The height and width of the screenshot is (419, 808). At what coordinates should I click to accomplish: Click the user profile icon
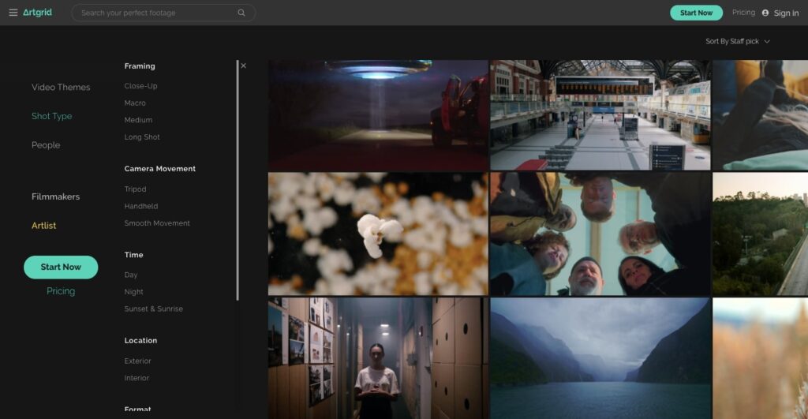click(x=765, y=13)
